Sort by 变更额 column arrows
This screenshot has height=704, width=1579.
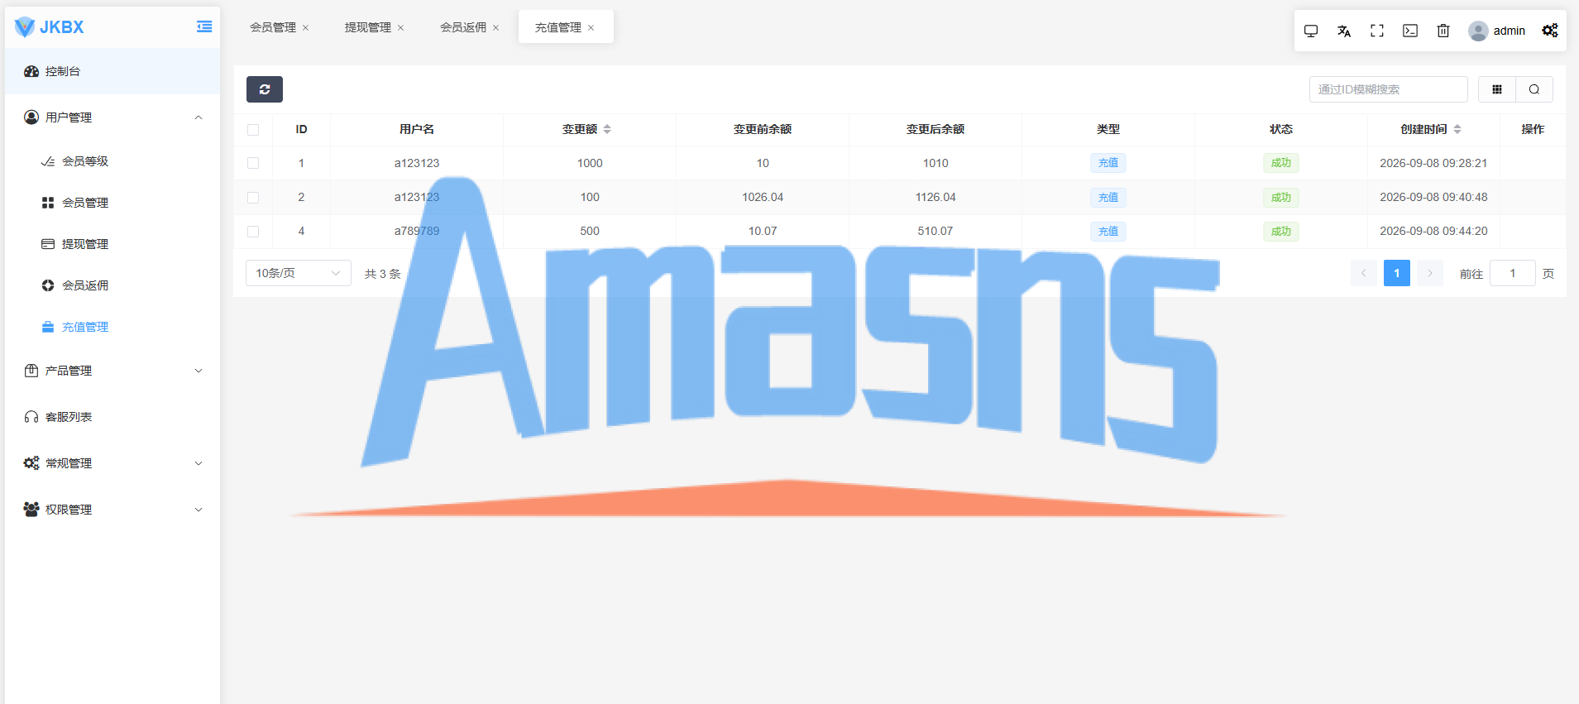coord(607,129)
